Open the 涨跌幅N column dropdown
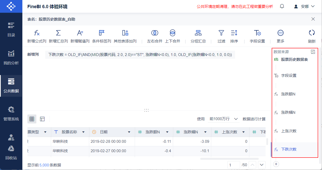 tap(205, 132)
